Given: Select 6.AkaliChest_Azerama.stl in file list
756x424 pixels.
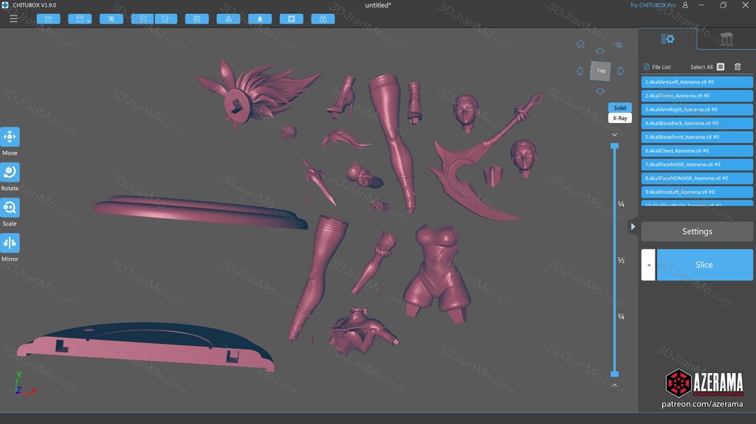Looking at the screenshot, I should coord(697,151).
